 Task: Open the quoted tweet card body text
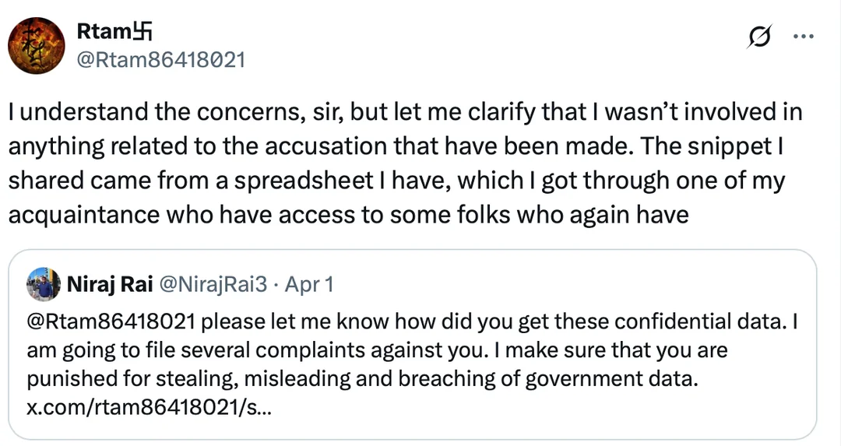click(x=412, y=364)
